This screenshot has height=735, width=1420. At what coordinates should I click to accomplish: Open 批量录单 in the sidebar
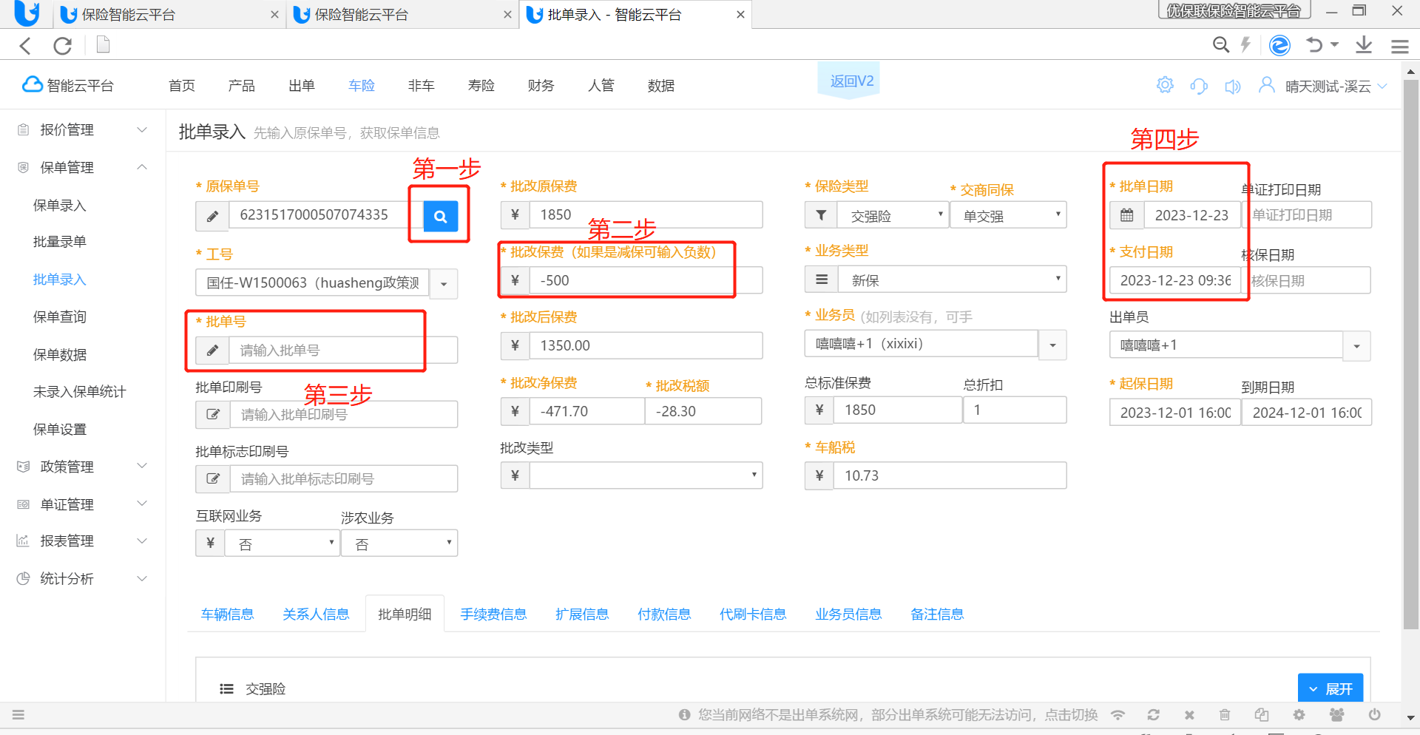[x=60, y=242]
